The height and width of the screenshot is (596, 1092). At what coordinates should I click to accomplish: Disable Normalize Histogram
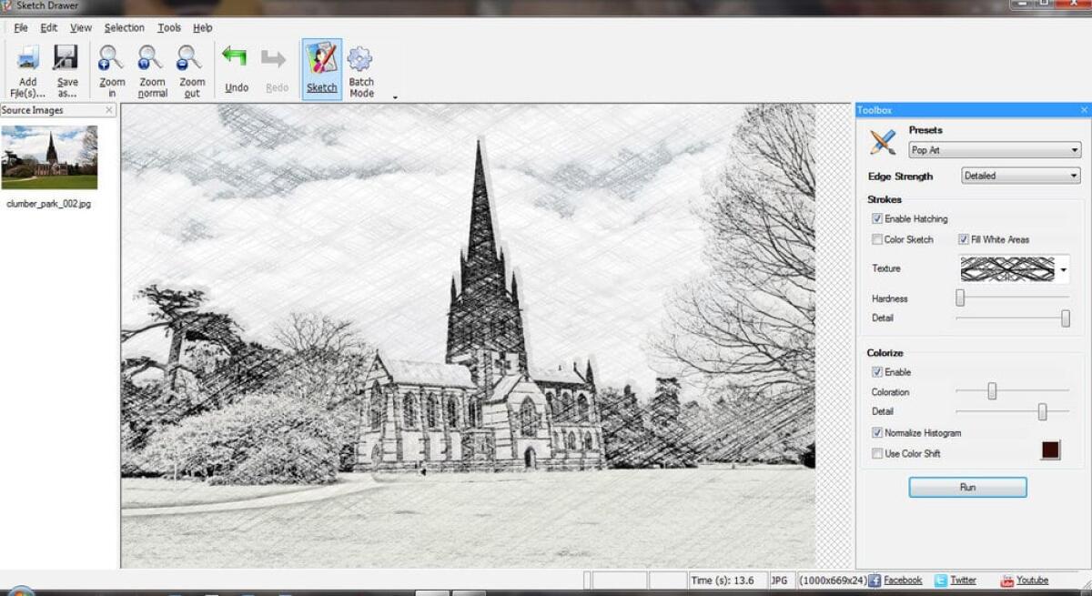pyautogui.click(x=877, y=433)
